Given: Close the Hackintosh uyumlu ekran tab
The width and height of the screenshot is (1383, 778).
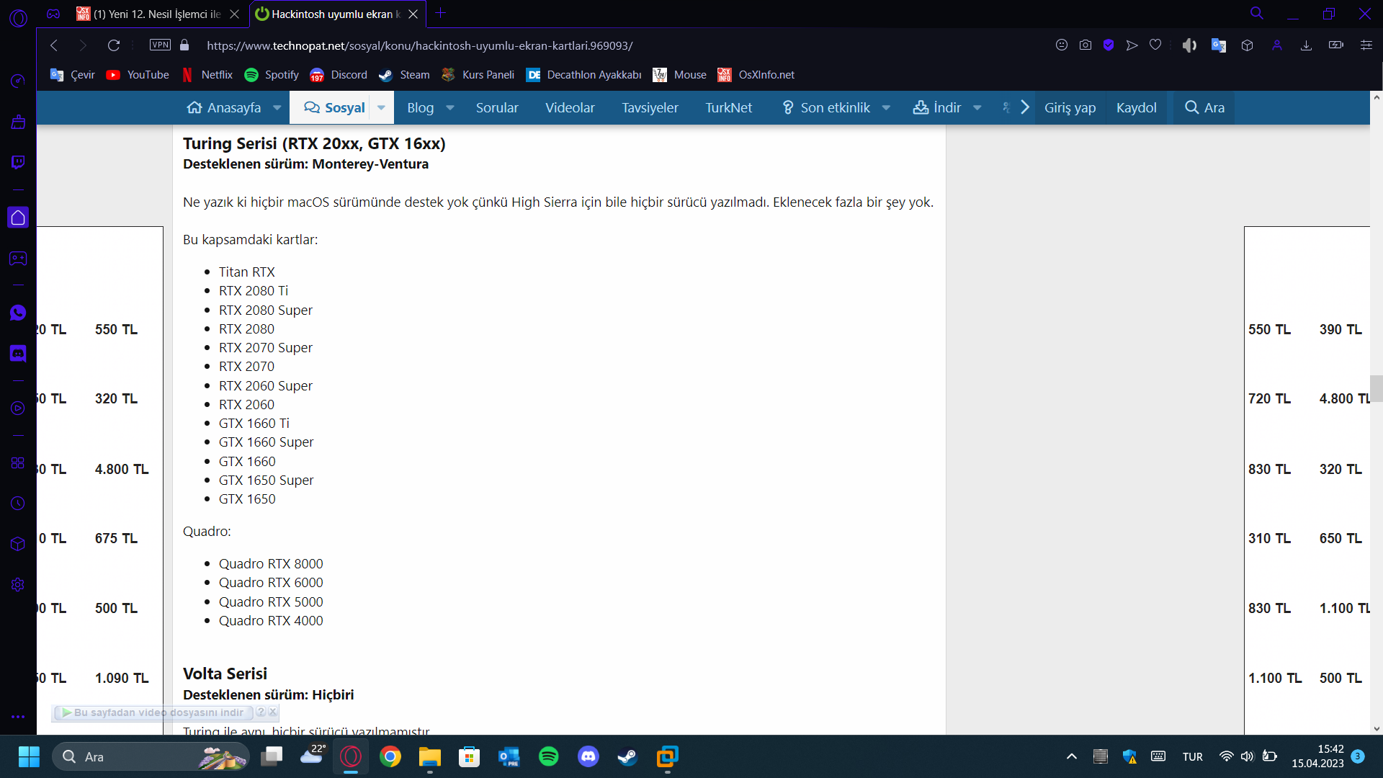Looking at the screenshot, I should click(413, 14).
